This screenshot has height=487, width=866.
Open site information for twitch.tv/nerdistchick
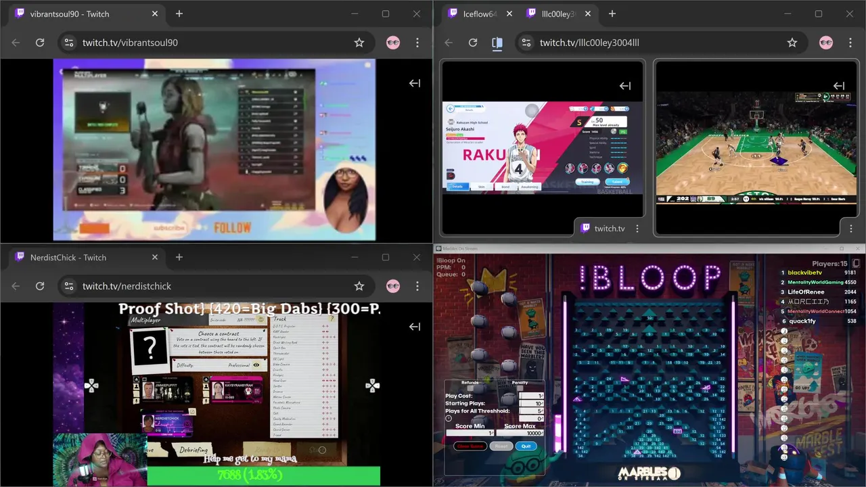tap(68, 286)
